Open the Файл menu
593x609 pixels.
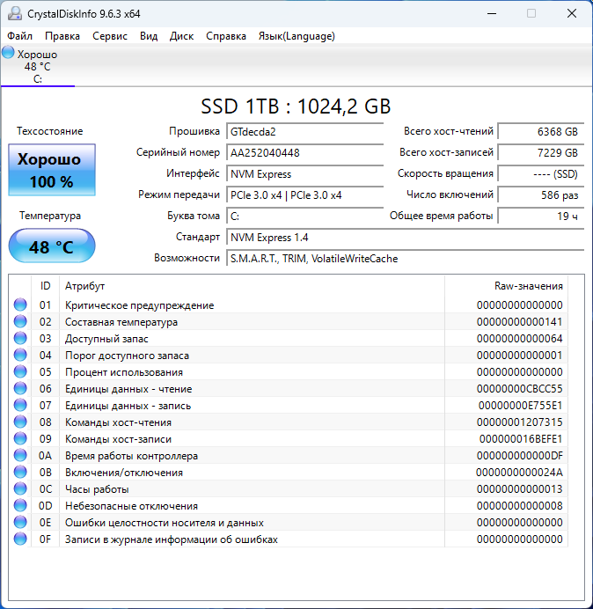[19, 36]
